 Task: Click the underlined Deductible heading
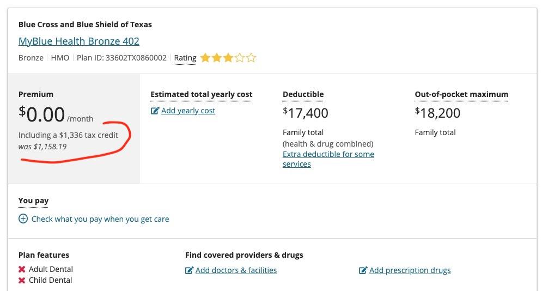tap(303, 94)
